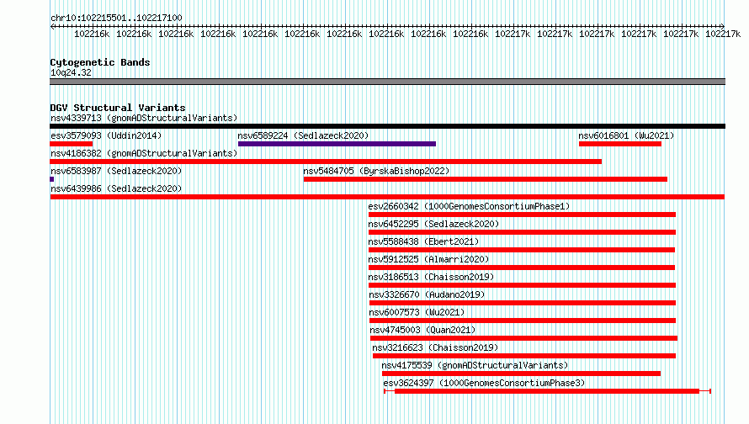Click the red esv2660342 variant bar
This screenshot has height=424, width=749.
pos(522,215)
